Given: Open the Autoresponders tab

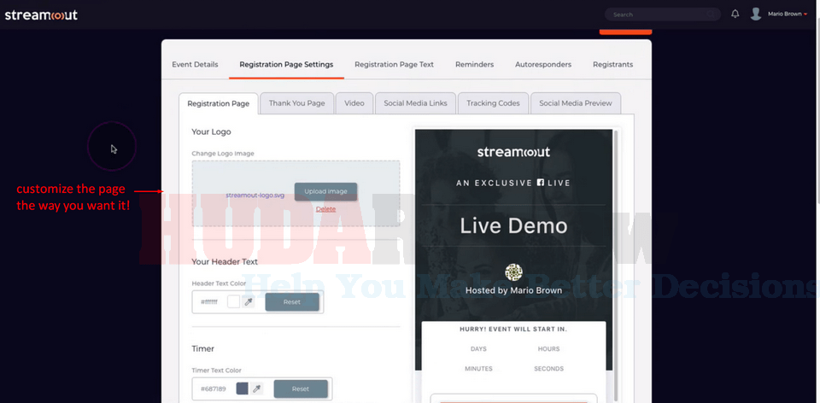Looking at the screenshot, I should tap(543, 65).
